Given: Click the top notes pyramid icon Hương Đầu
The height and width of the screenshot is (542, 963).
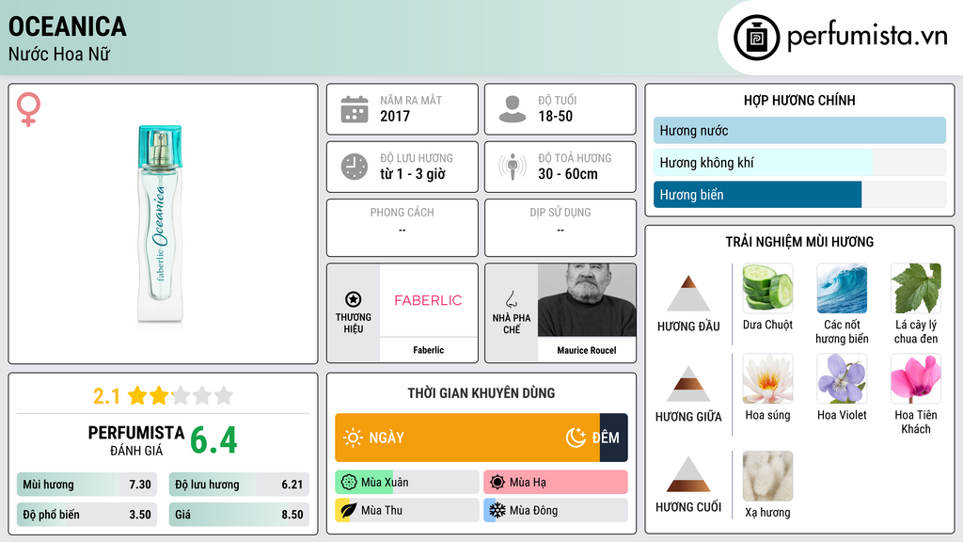Looking at the screenshot, I should tap(688, 294).
